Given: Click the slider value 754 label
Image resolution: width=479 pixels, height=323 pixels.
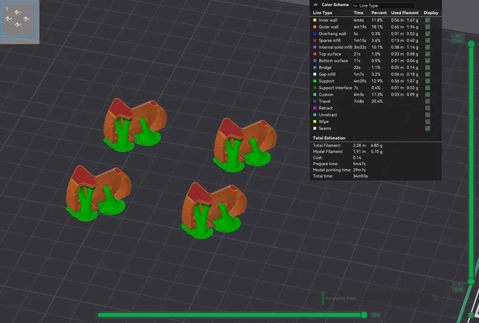Looking at the screenshot, I should click(376, 315).
